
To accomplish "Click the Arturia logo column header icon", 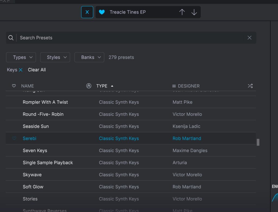I will coord(89,86).
